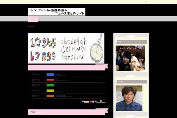177x118 pixels.
Task: Click the orange category label
Action: (x=50, y=96)
